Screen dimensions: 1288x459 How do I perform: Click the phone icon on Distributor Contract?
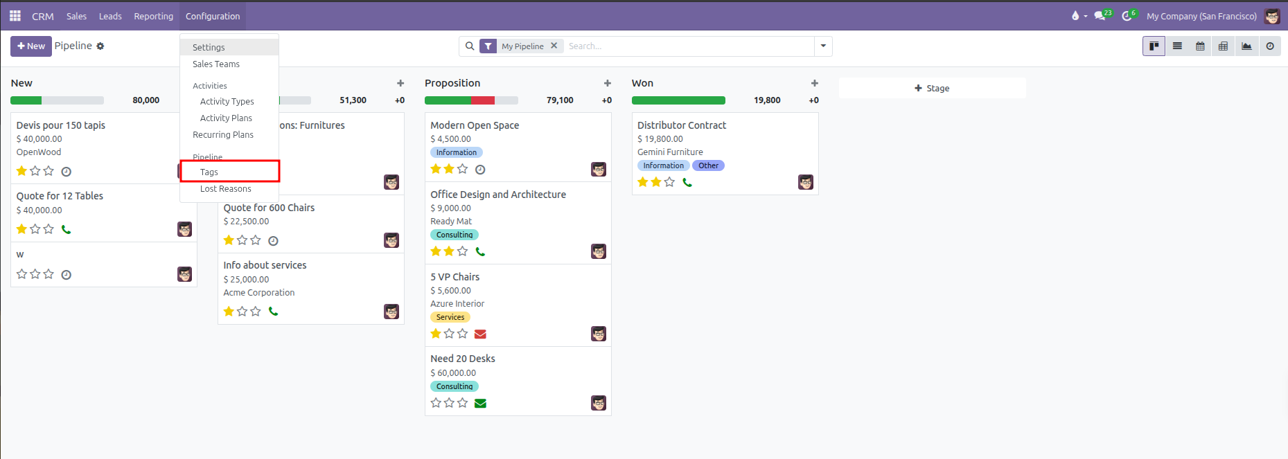tap(687, 183)
